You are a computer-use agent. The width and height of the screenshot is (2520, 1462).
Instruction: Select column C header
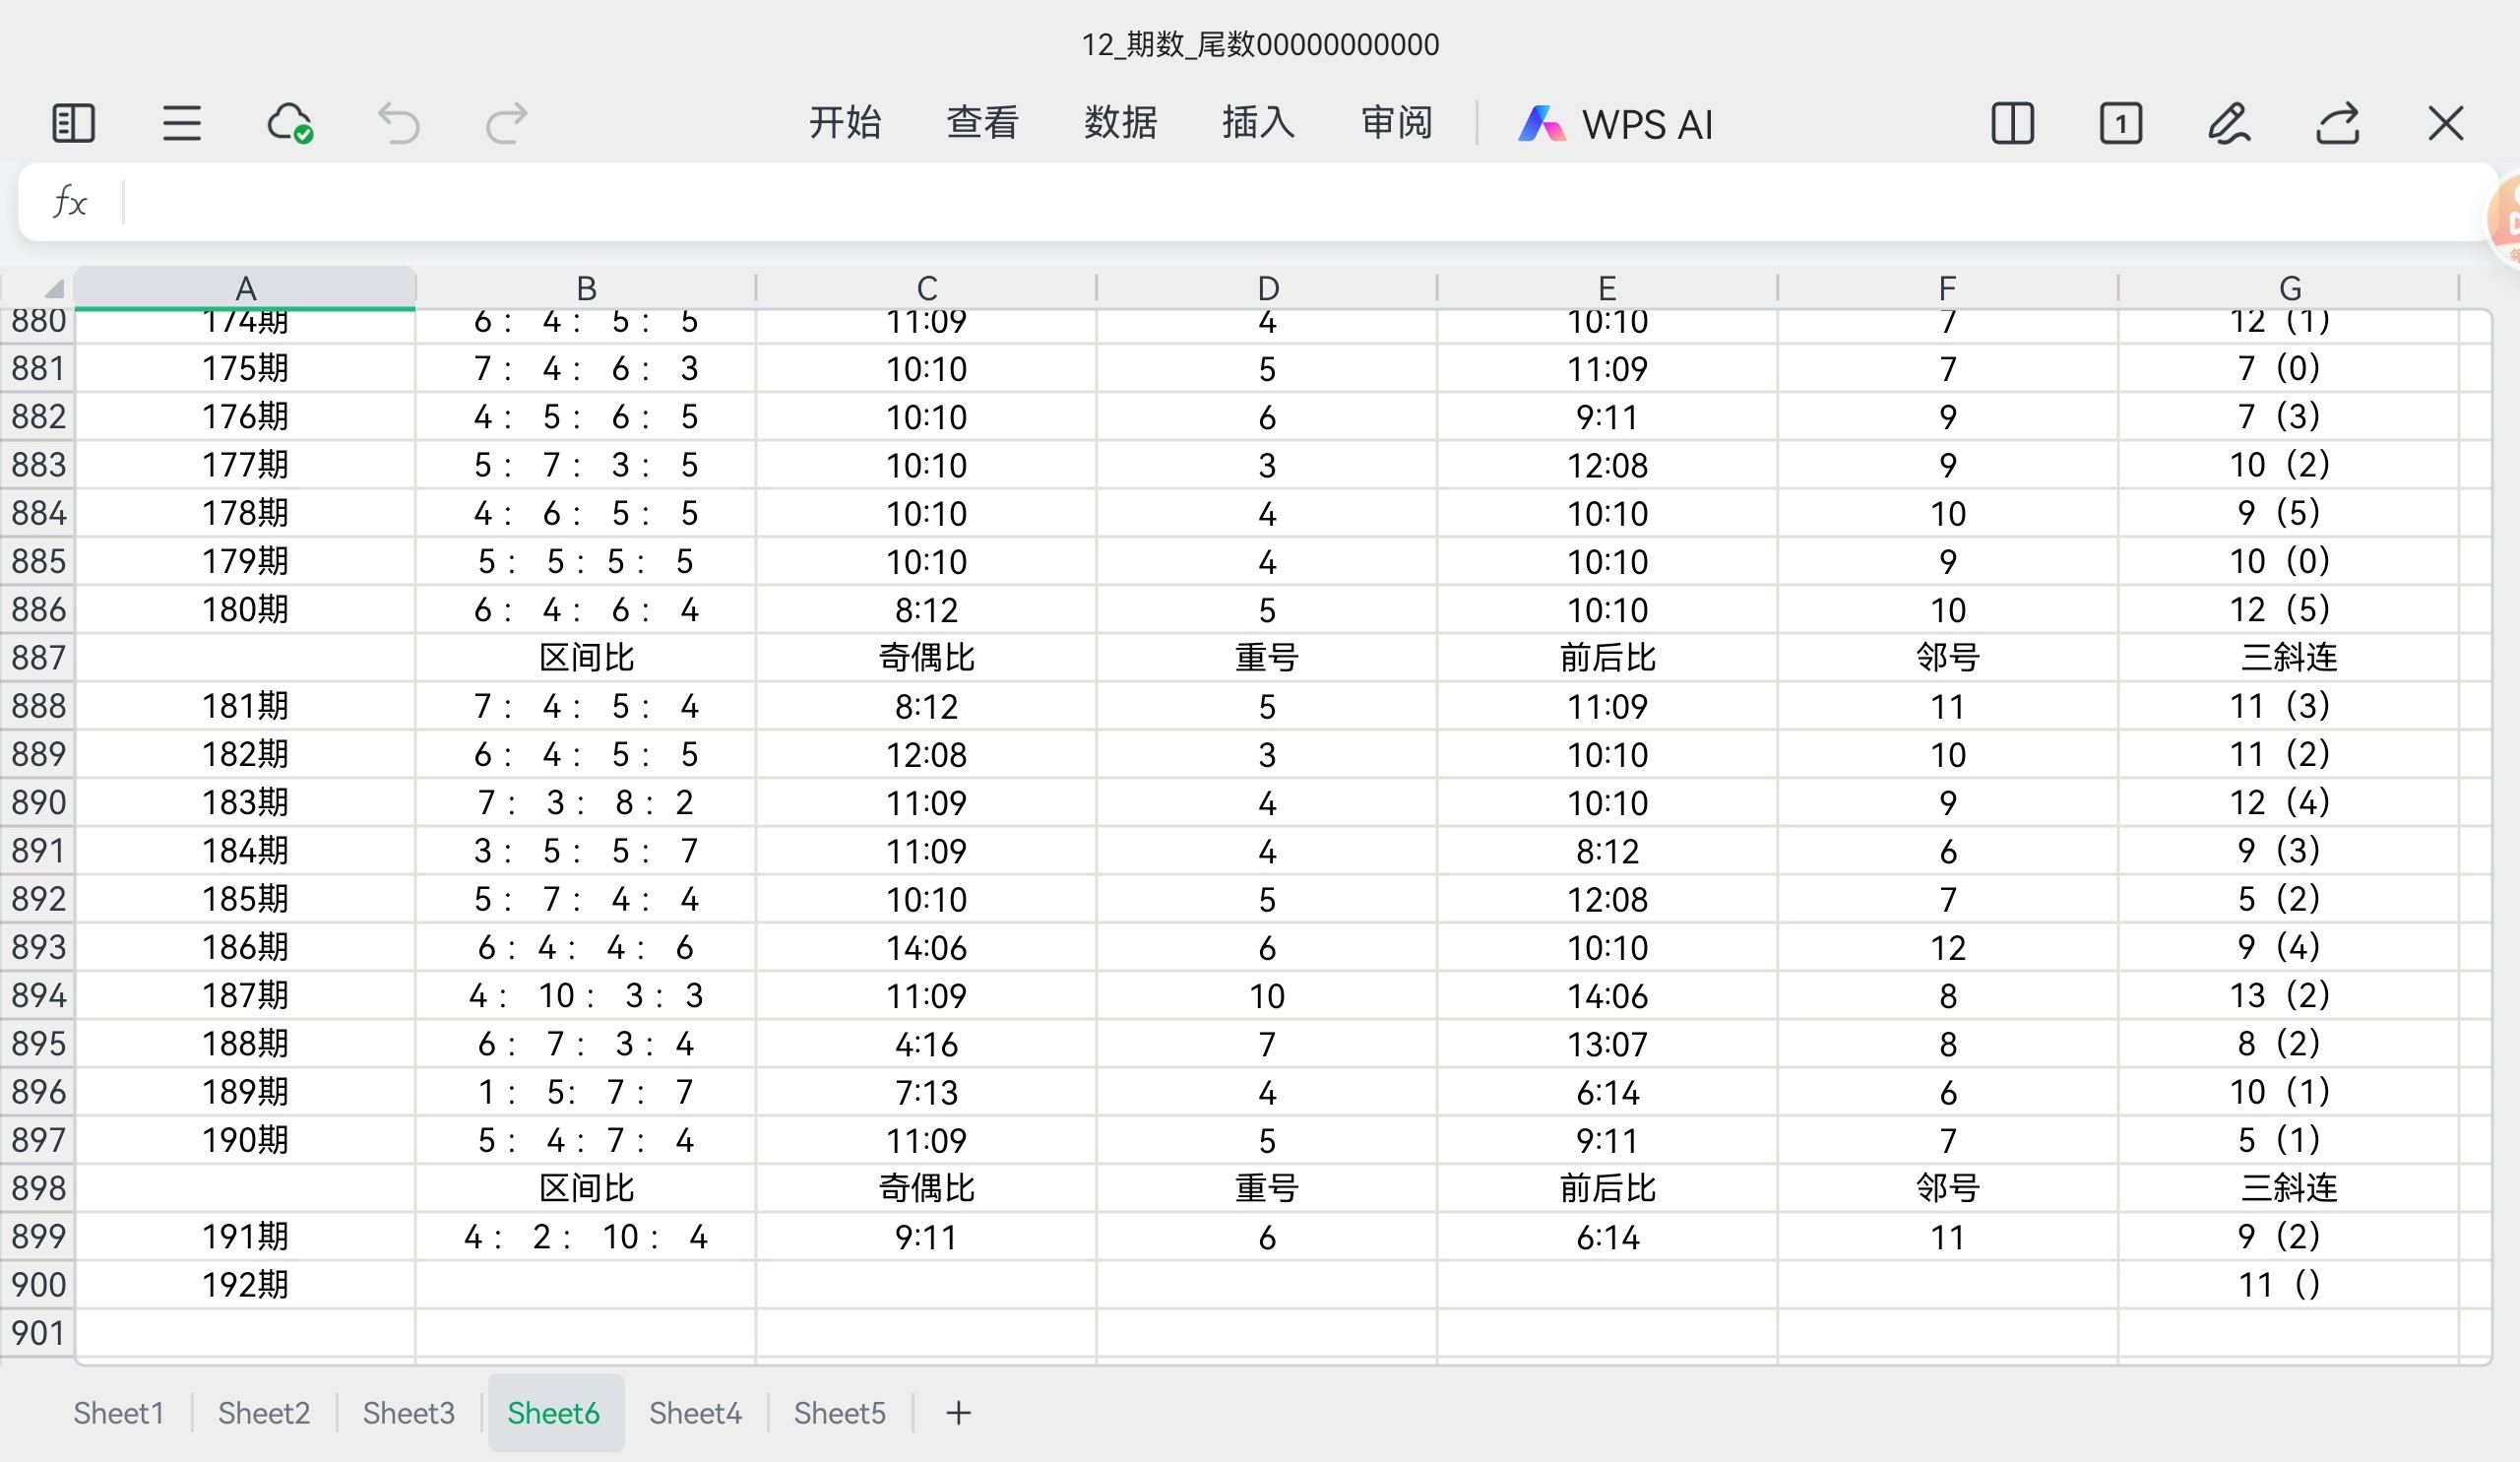[x=927, y=288]
